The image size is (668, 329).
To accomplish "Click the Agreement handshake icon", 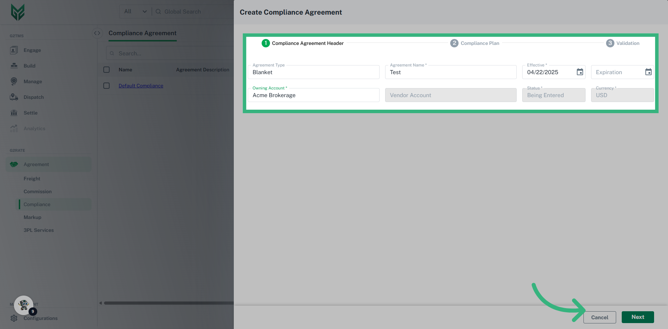I will (x=14, y=164).
